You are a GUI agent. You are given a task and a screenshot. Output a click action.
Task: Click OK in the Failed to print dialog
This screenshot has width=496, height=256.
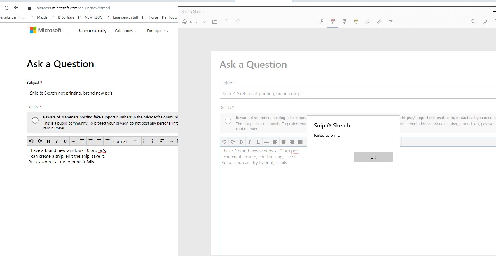pos(373,157)
